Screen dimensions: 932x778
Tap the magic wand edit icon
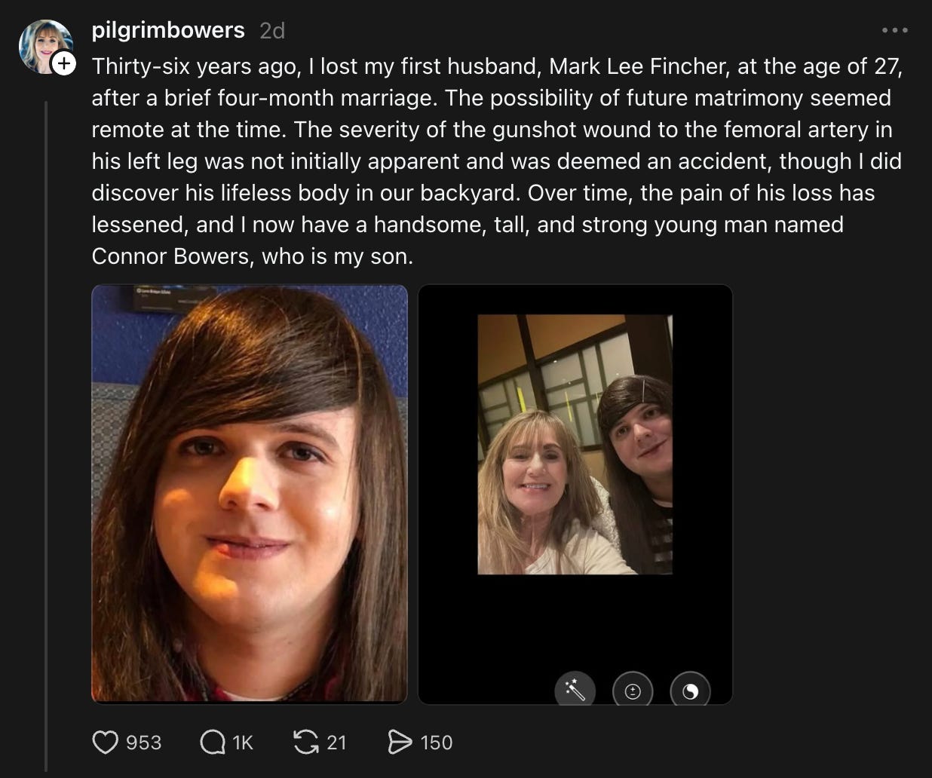click(575, 689)
